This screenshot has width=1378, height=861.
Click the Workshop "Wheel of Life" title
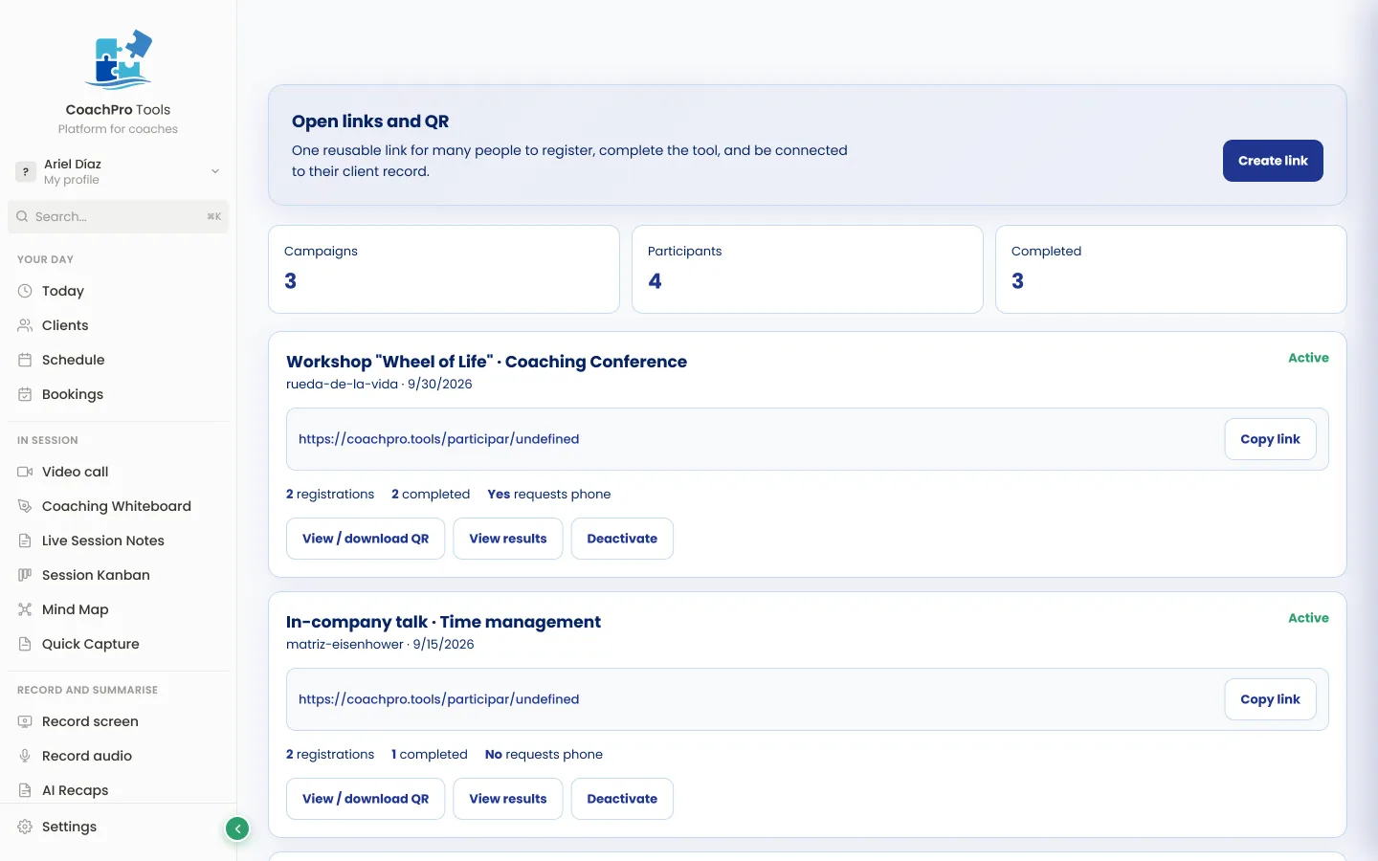(x=486, y=362)
